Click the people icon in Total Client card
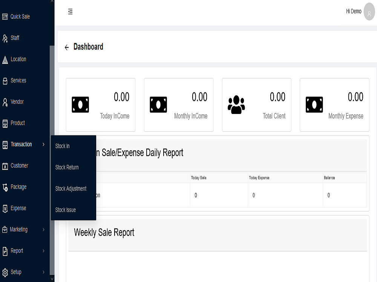Screen dimensions: 377x282 pyautogui.click(x=236, y=105)
